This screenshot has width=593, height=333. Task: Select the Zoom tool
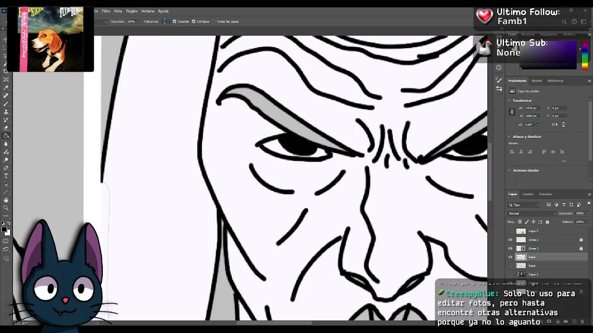pyautogui.click(x=6, y=208)
